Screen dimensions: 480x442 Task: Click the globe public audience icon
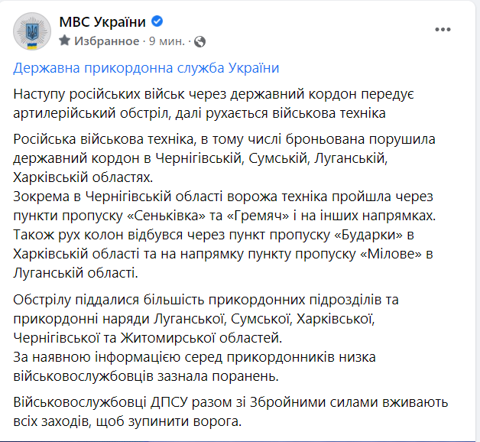(x=199, y=41)
